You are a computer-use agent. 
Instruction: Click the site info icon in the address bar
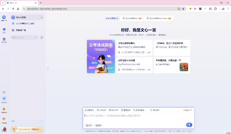point(24,9)
